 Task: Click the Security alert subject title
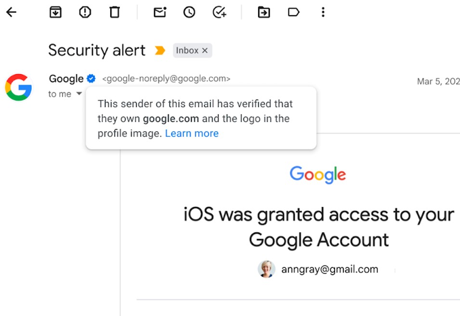click(97, 51)
